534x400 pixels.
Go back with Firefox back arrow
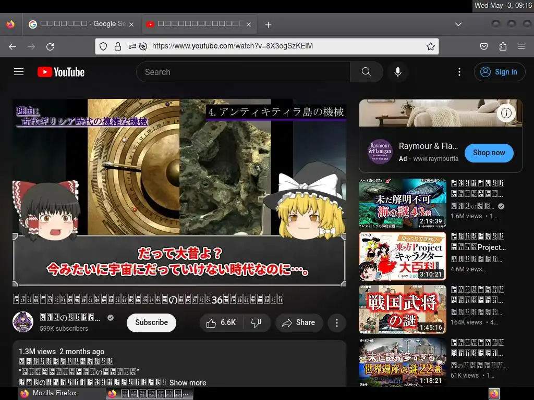[13, 46]
